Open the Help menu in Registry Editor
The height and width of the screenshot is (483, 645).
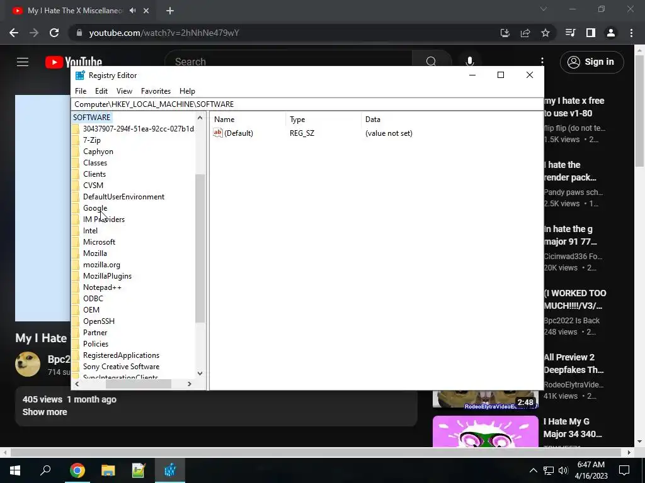[x=187, y=91]
